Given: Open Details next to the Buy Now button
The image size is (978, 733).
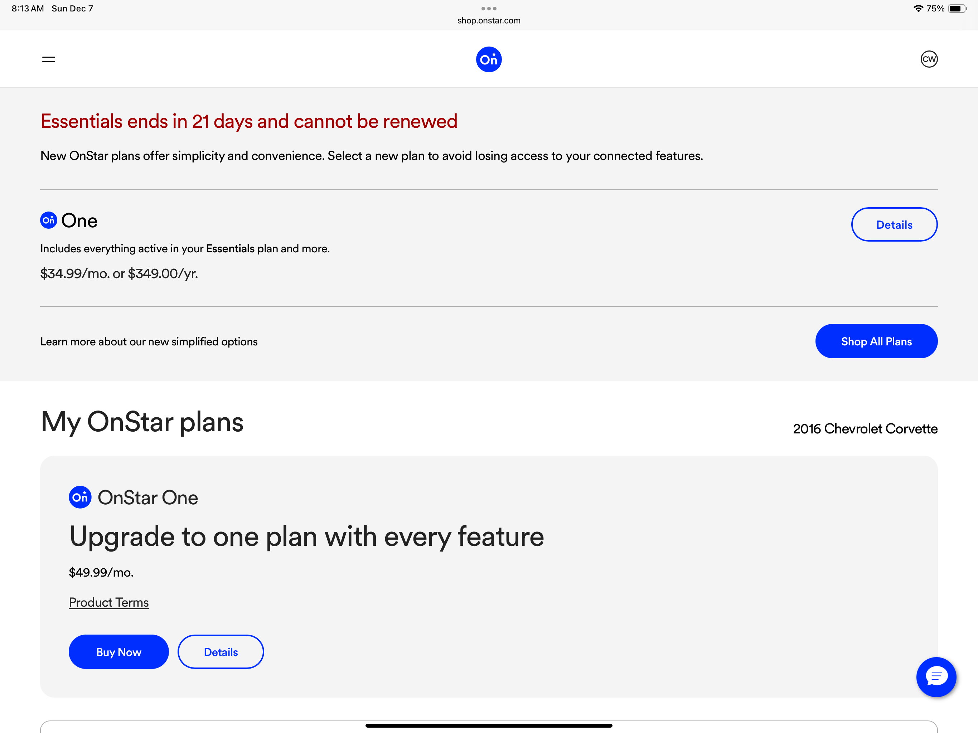Looking at the screenshot, I should pos(221,652).
